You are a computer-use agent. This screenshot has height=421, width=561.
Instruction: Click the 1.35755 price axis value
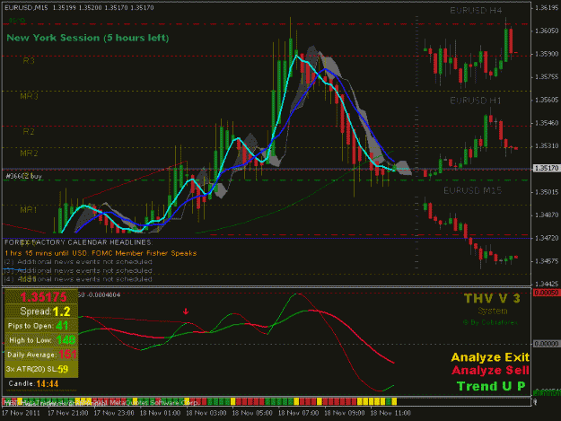point(547,76)
